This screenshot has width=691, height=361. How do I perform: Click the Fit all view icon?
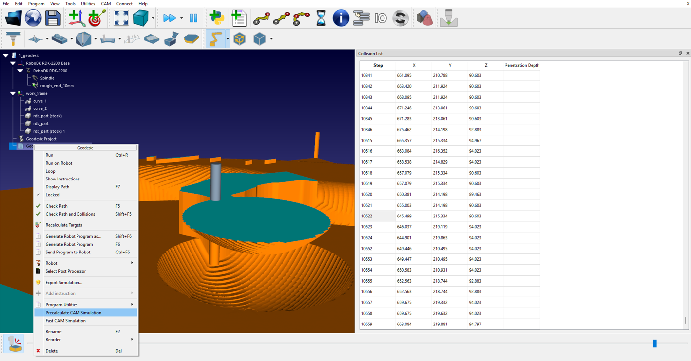pyautogui.click(x=121, y=18)
